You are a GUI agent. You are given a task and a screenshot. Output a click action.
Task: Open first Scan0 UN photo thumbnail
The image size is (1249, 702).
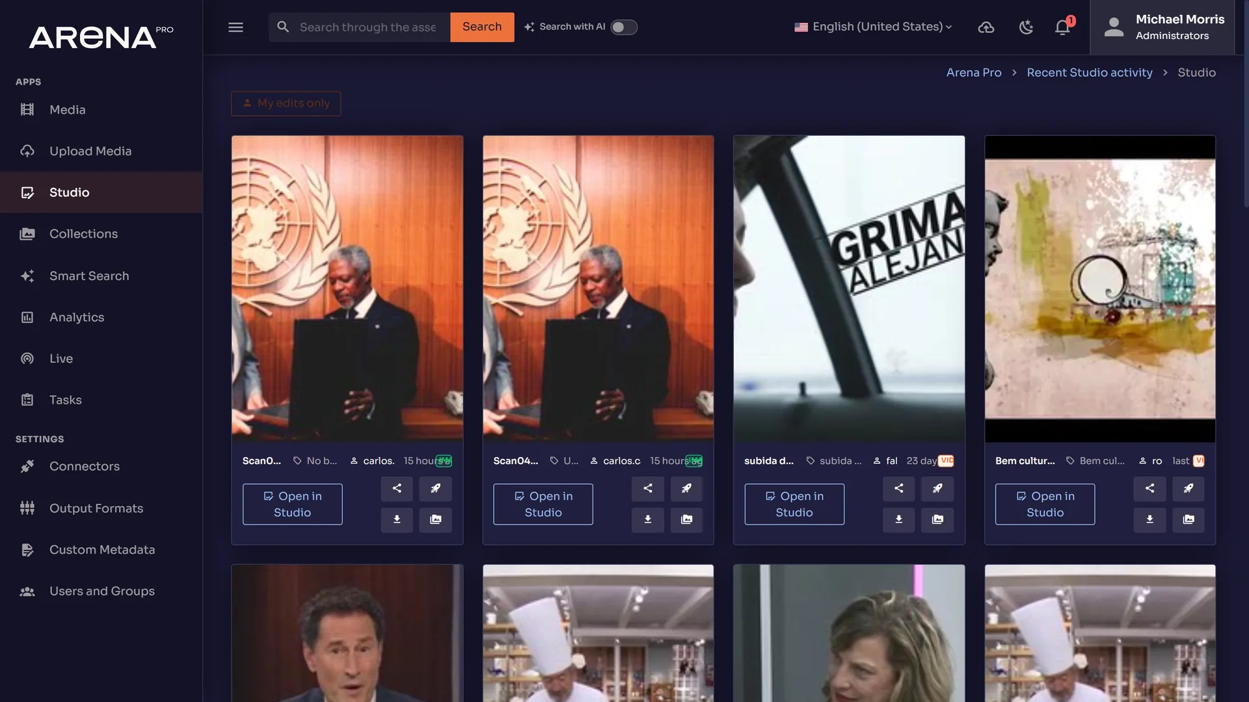click(347, 289)
